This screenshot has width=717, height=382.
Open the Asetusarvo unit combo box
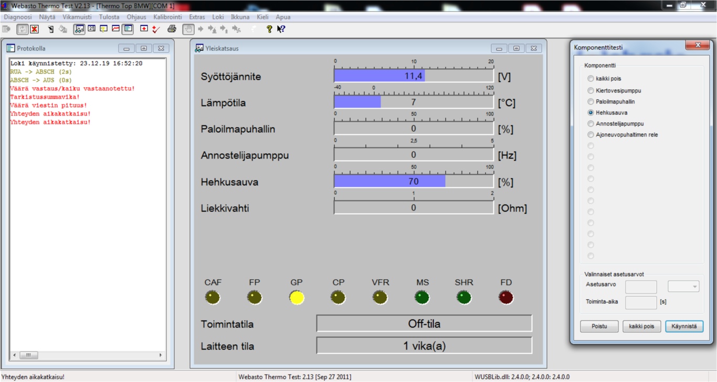click(683, 286)
